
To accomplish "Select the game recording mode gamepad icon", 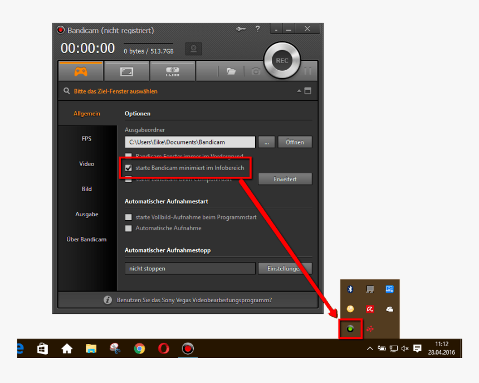I will click(81, 71).
